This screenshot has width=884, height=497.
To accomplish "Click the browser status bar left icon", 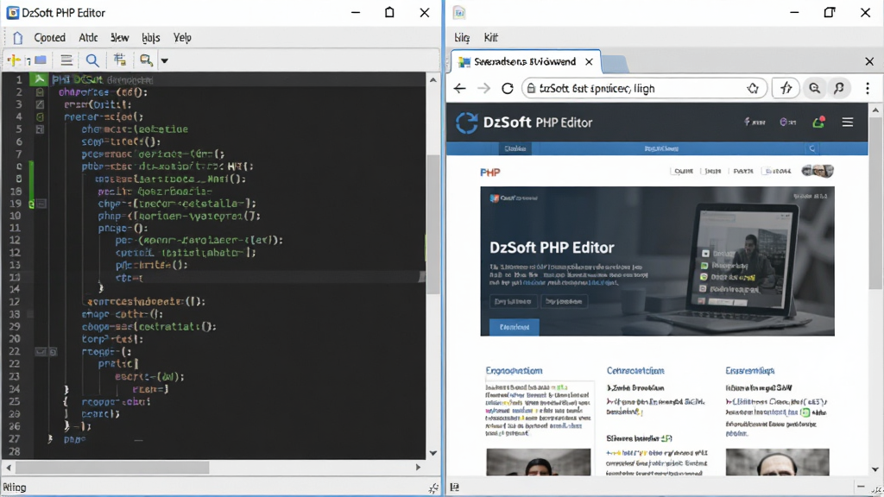I will 455,487.
